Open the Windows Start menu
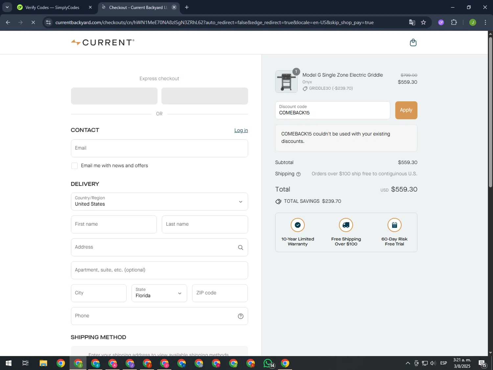 click(9, 363)
